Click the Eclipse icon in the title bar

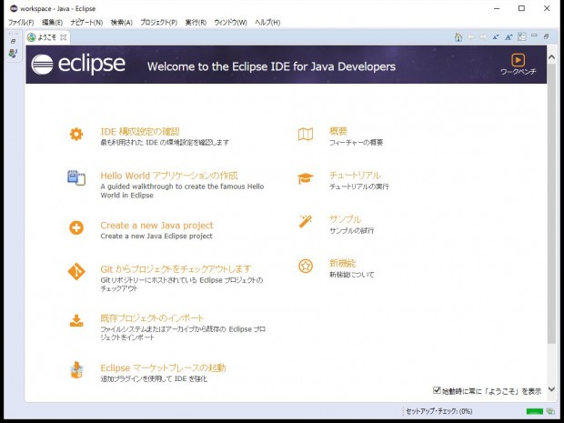tap(14, 8)
